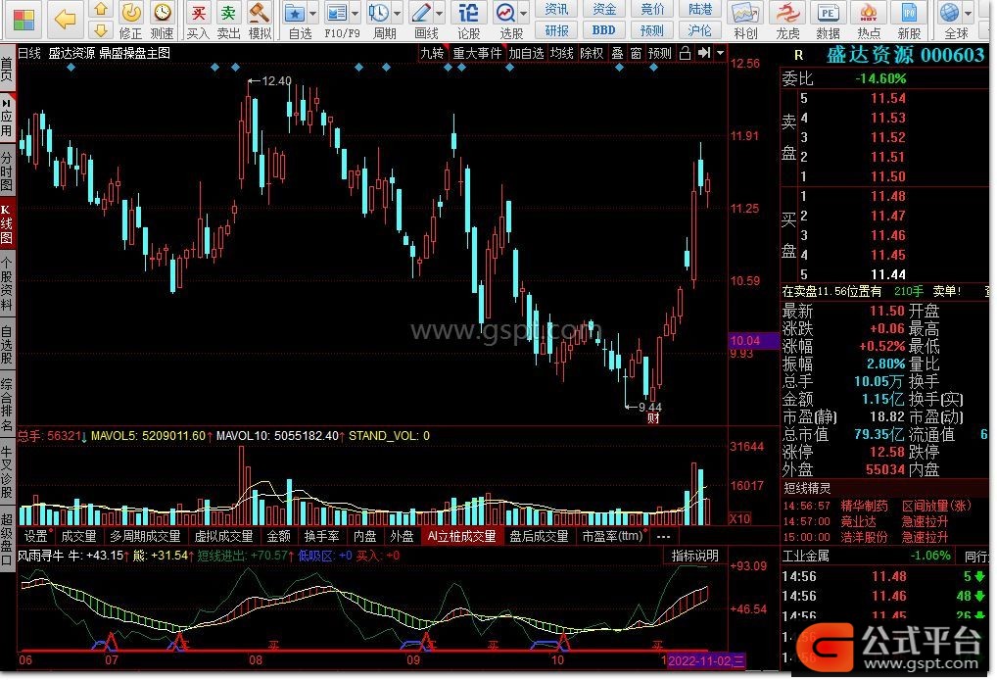Viewport: 997px width, 680px height.
Task: Open the 盘后成交量 tab
Action: coord(540,537)
